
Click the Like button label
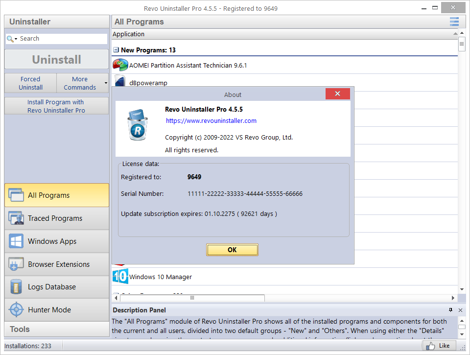coord(444,346)
